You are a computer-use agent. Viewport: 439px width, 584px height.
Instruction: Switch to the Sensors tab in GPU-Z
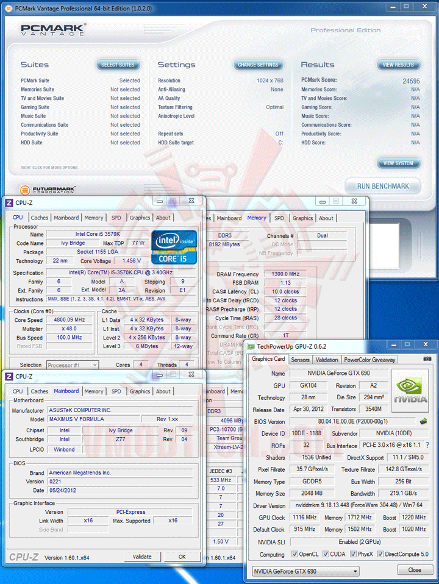click(x=300, y=360)
